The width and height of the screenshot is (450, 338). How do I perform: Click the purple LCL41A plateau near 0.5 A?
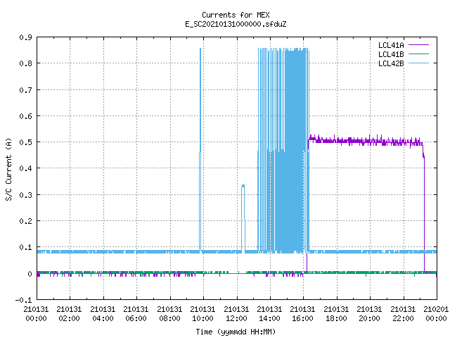tap(366, 141)
